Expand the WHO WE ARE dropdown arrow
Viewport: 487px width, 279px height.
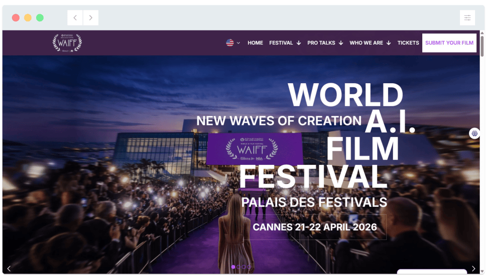coord(389,43)
